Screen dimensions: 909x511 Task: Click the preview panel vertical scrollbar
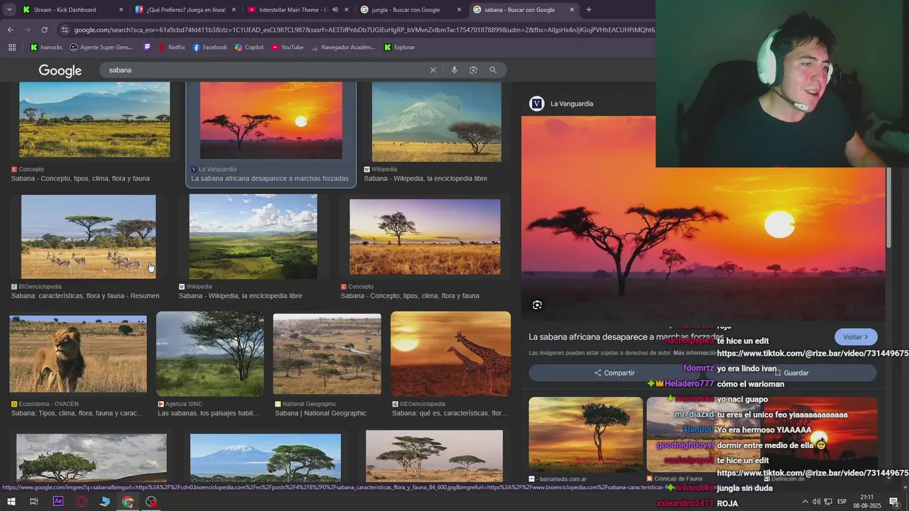tap(889, 208)
